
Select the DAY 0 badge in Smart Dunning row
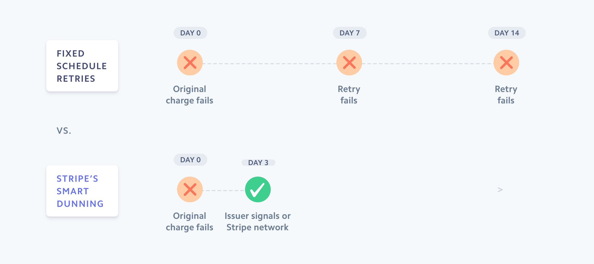(190, 160)
